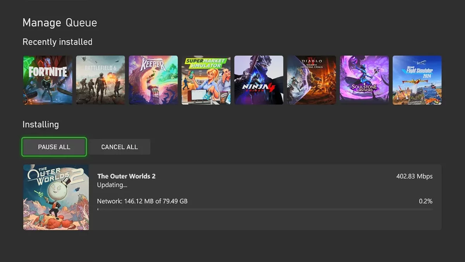This screenshot has height=262, width=465.
Task: Click The Outer Worlds 2 title text
Action: (x=126, y=176)
